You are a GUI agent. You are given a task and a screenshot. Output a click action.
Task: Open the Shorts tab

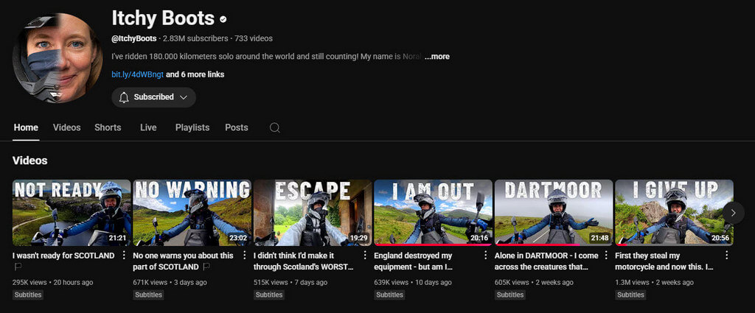coord(108,127)
